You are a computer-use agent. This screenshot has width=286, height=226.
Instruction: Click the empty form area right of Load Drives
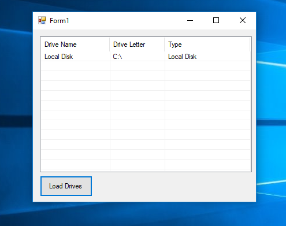coord(173,186)
